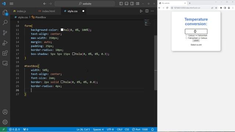
Task: Toggle bottom panel layout icon
Action: (126, 4)
